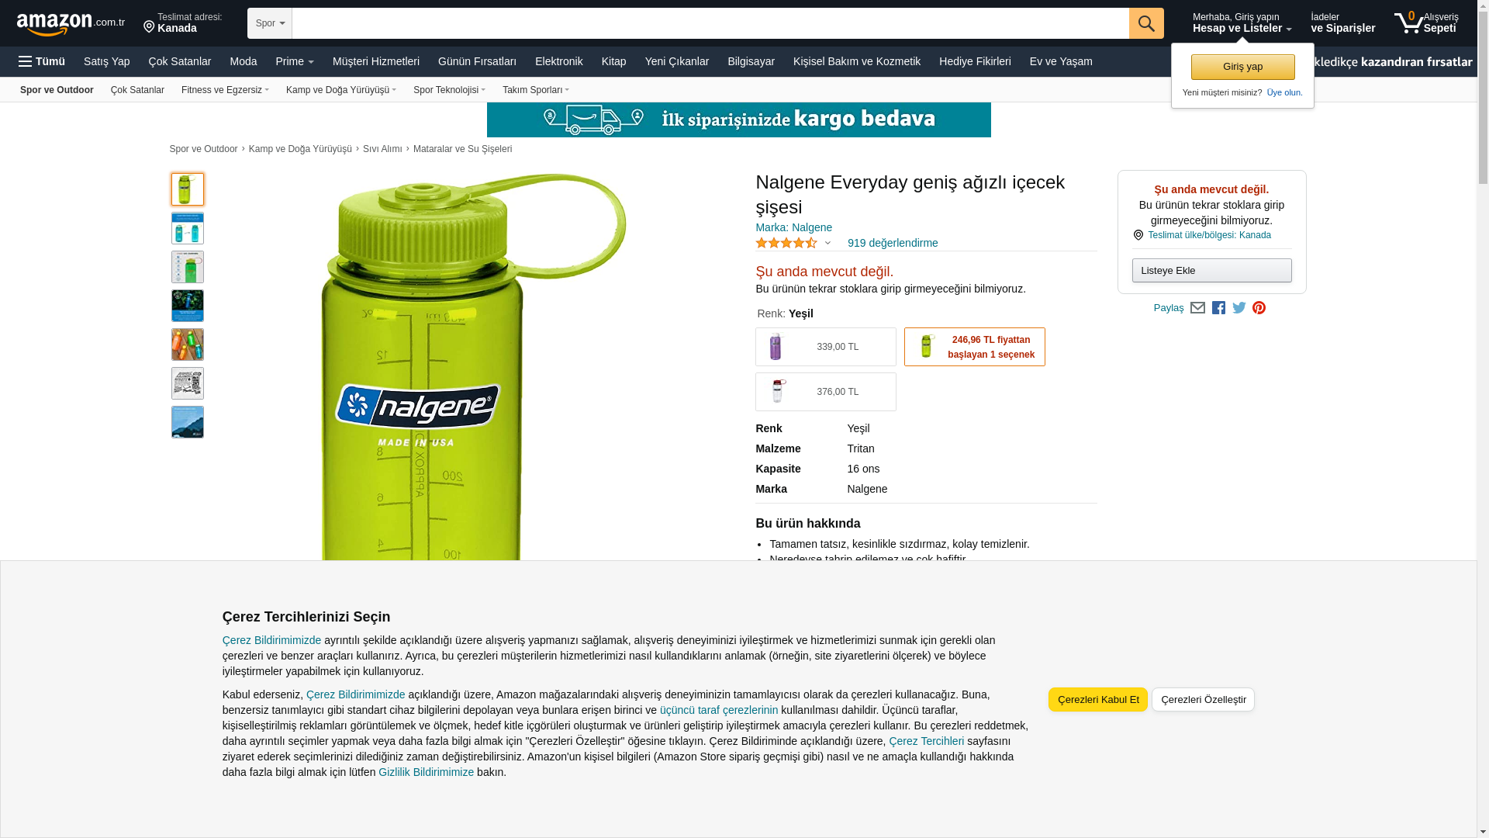The image size is (1489, 838).
Task: Share product via email icon
Action: coord(1197,308)
